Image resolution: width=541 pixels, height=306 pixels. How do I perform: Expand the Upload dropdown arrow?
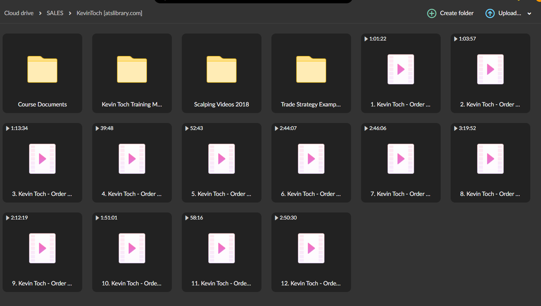coord(530,14)
